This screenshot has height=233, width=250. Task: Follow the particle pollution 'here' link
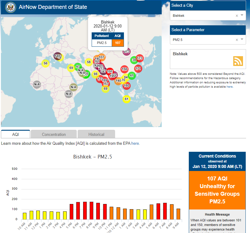coord(230,87)
